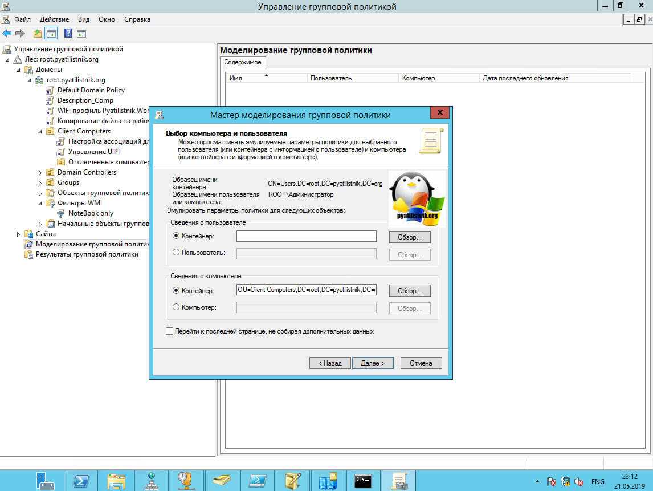Collapse the Client Computers tree node
The image size is (653, 491).
click(x=40, y=132)
